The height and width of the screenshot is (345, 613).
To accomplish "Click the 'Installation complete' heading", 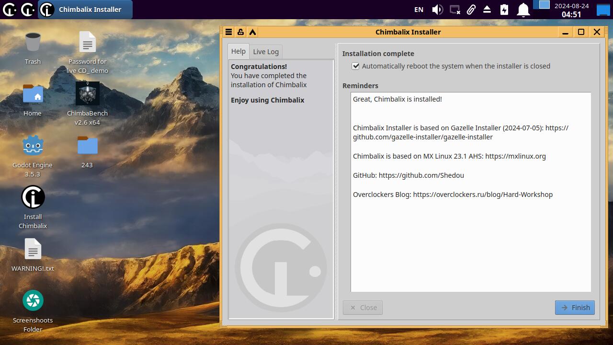I will pos(378,54).
